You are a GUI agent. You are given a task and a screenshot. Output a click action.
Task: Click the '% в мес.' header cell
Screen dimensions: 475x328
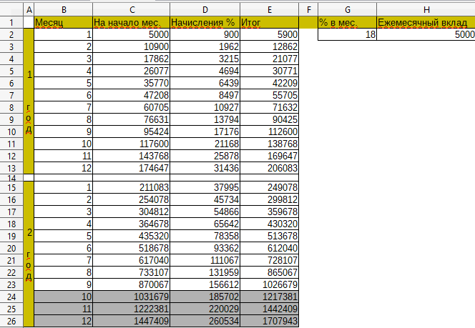coord(348,22)
